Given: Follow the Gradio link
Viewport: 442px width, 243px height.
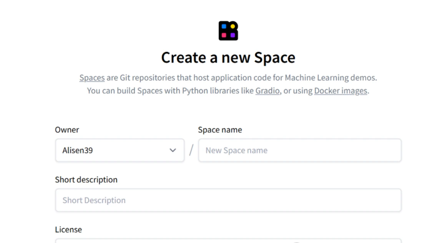Looking at the screenshot, I should click(267, 91).
